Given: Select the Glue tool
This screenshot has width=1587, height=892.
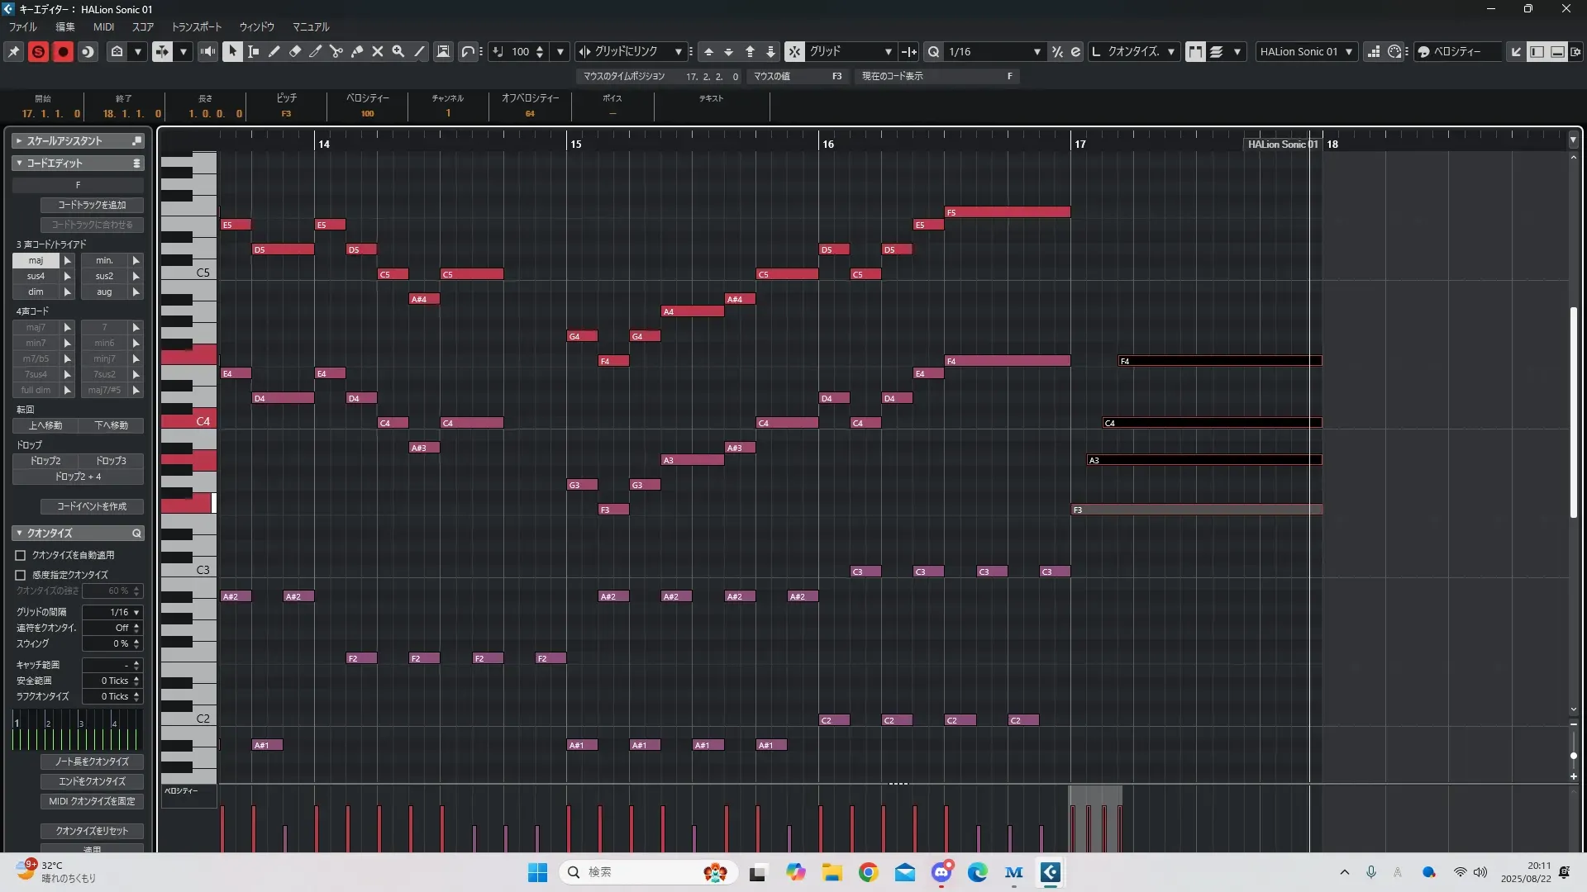Looking at the screenshot, I should tap(357, 51).
